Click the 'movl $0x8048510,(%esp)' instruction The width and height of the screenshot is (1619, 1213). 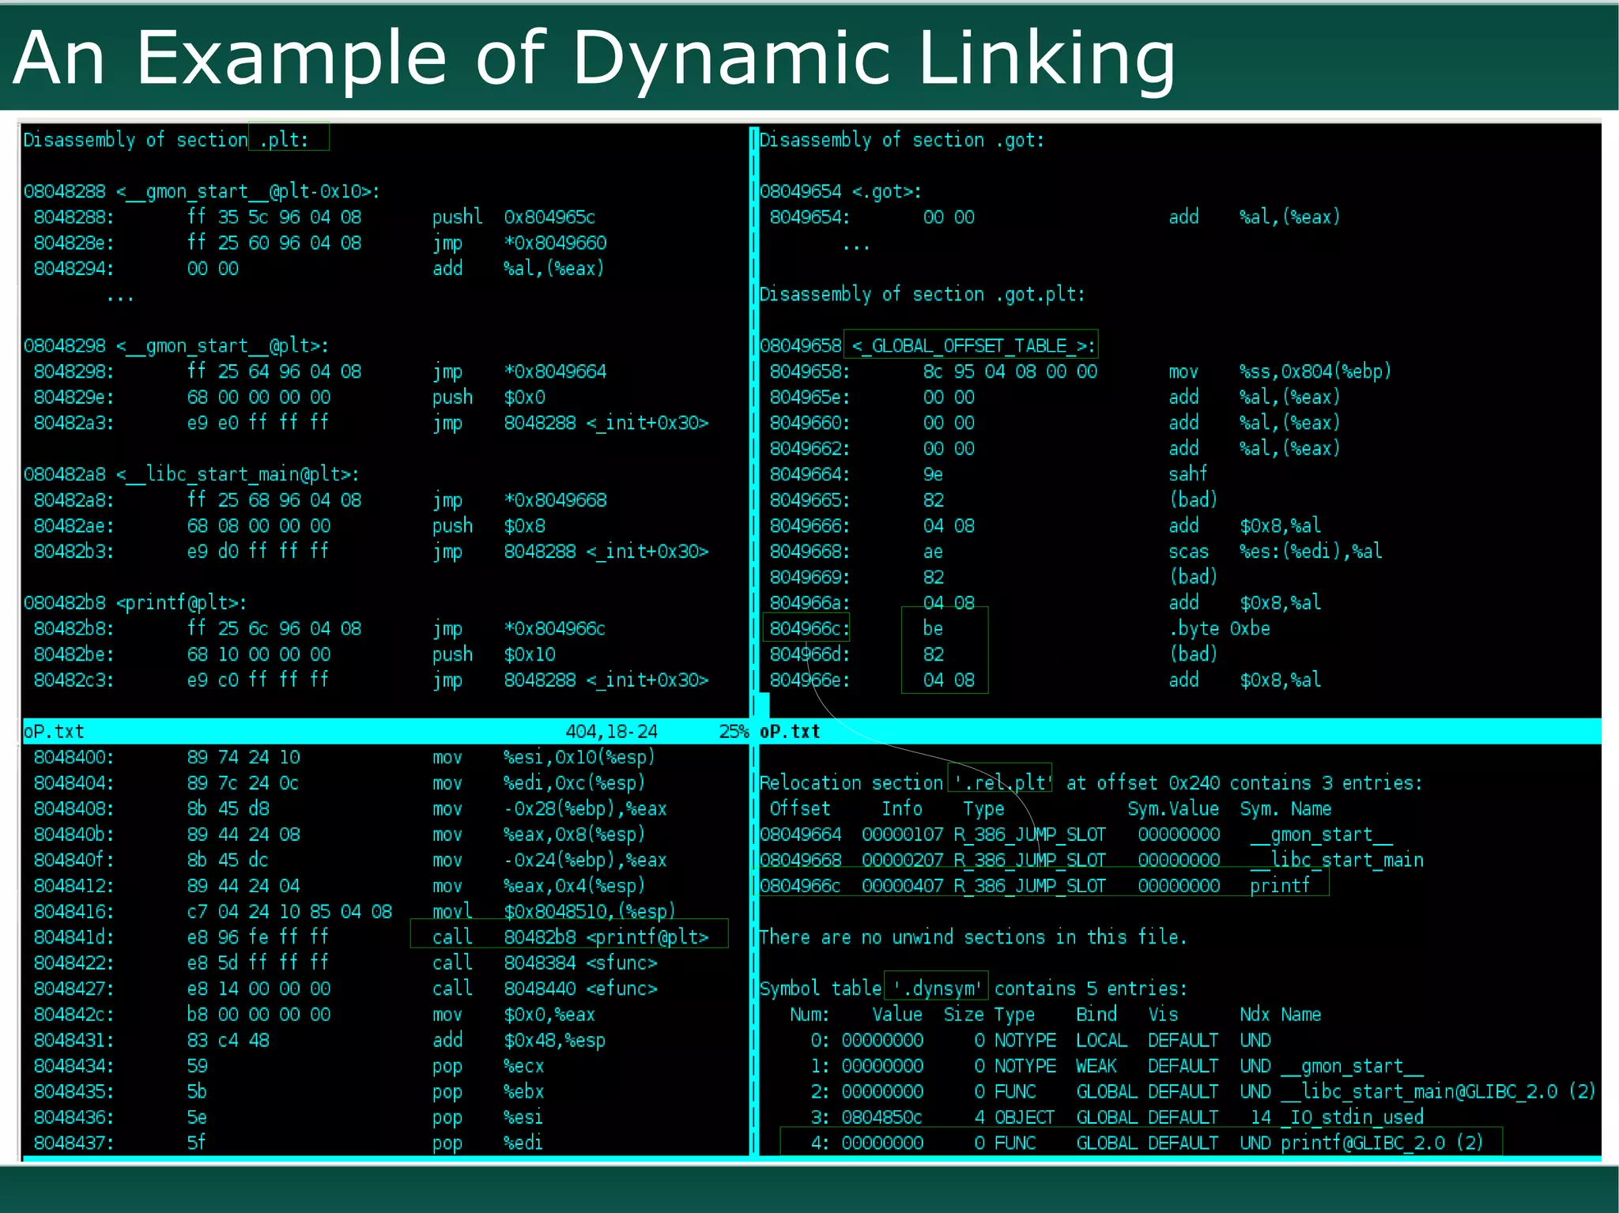pyautogui.click(x=554, y=911)
